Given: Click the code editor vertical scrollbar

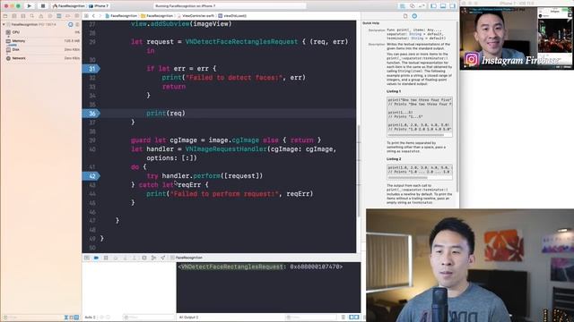Looking at the screenshot, I should 359,171.
